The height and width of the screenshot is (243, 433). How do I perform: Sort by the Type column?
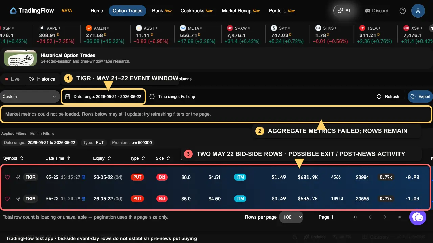pos(137,158)
